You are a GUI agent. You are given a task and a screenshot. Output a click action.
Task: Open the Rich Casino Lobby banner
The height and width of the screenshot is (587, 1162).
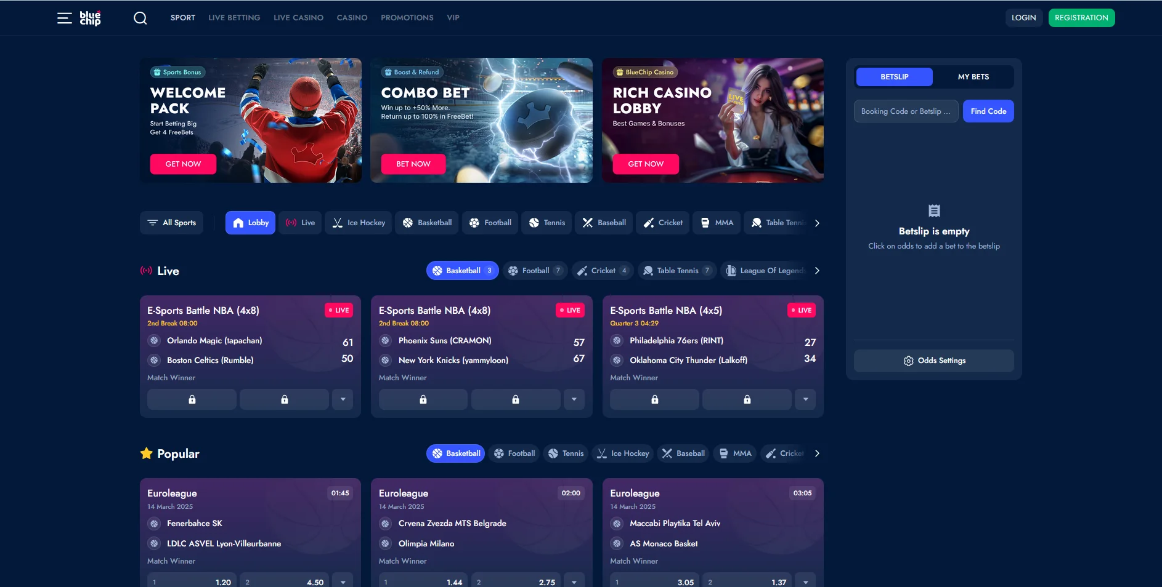(712, 120)
